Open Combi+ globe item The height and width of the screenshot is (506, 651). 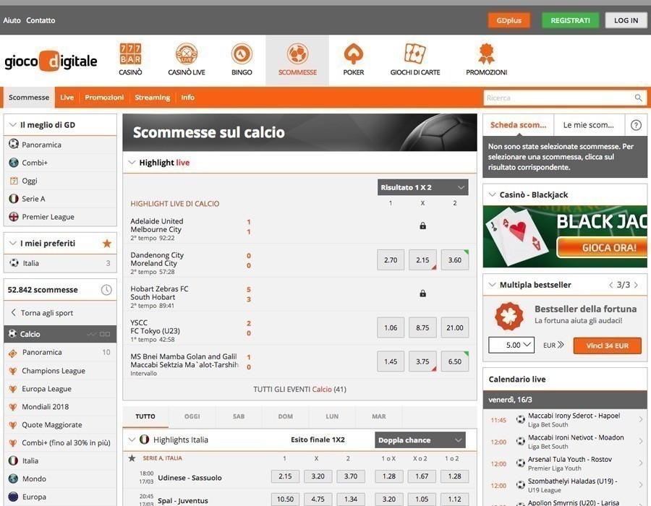coord(60,163)
